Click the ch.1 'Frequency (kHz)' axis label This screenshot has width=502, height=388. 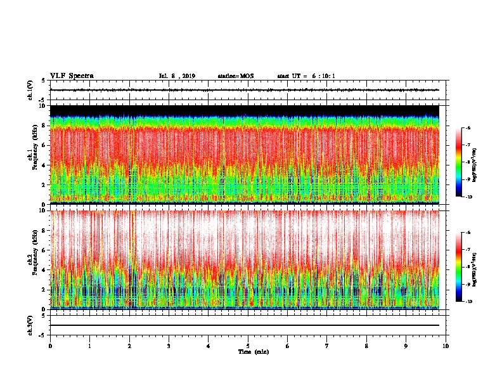(x=35, y=148)
